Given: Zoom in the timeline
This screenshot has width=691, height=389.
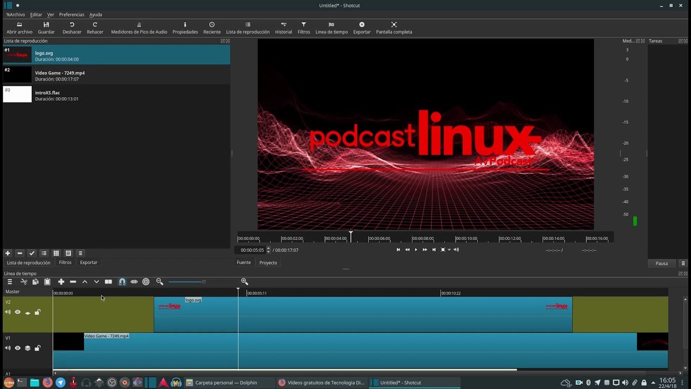Looking at the screenshot, I should pyautogui.click(x=245, y=281).
